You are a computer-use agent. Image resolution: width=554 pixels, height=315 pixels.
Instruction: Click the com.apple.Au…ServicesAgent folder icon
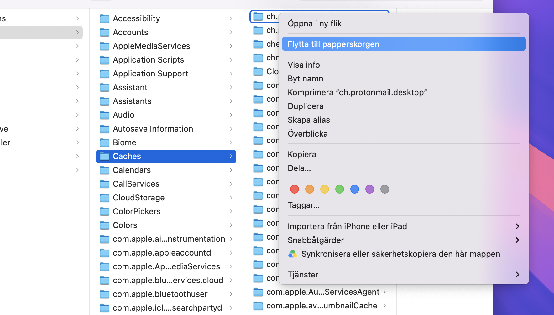(x=258, y=292)
